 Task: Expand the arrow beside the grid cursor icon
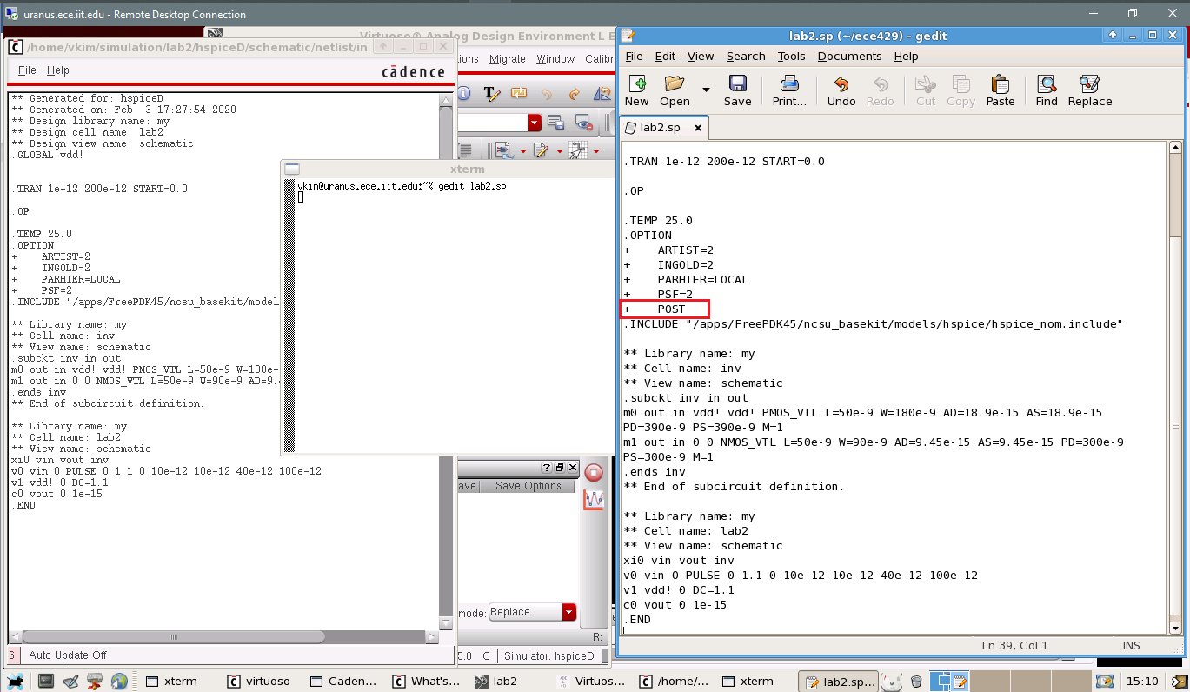click(x=595, y=151)
